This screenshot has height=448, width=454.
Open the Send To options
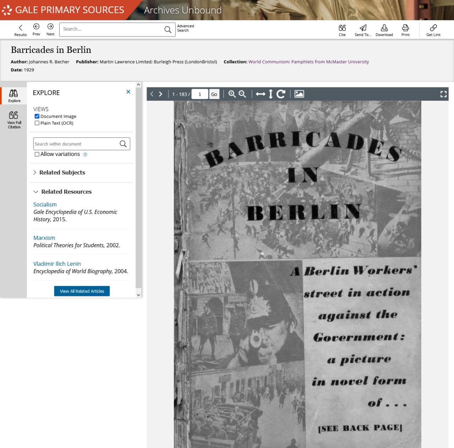[x=363, y=30]
